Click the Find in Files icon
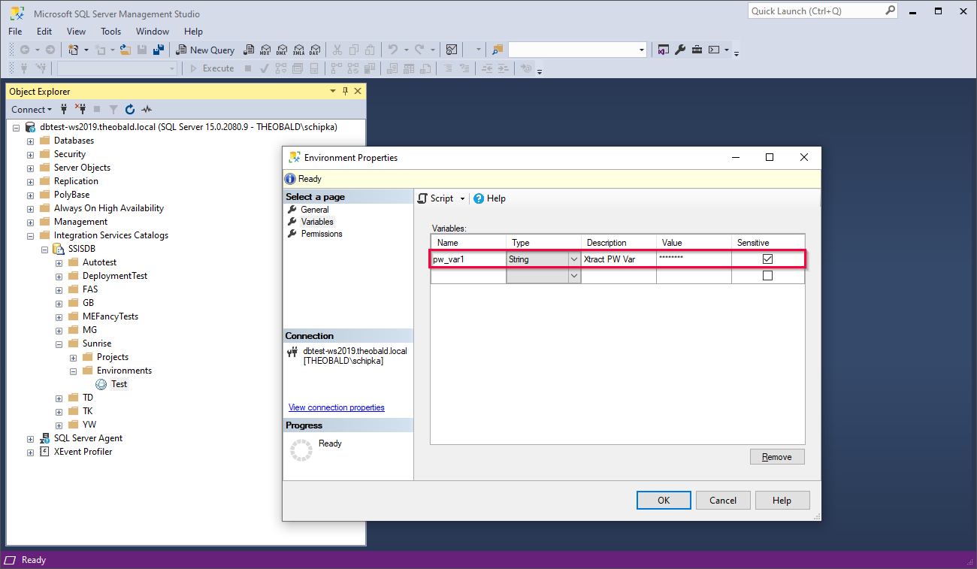This screenshot has width=977, height=569. [498, 50]
